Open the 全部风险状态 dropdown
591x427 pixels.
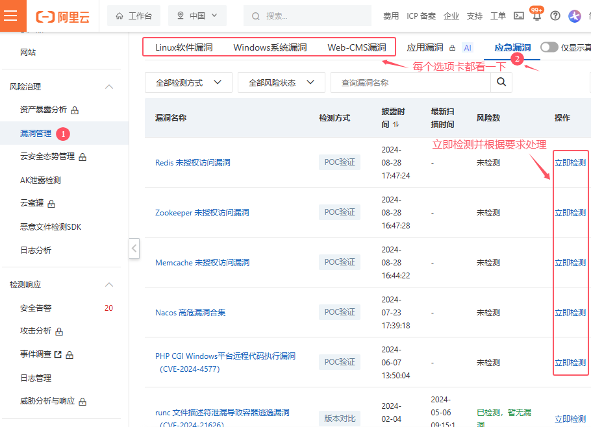click(281, 82)
